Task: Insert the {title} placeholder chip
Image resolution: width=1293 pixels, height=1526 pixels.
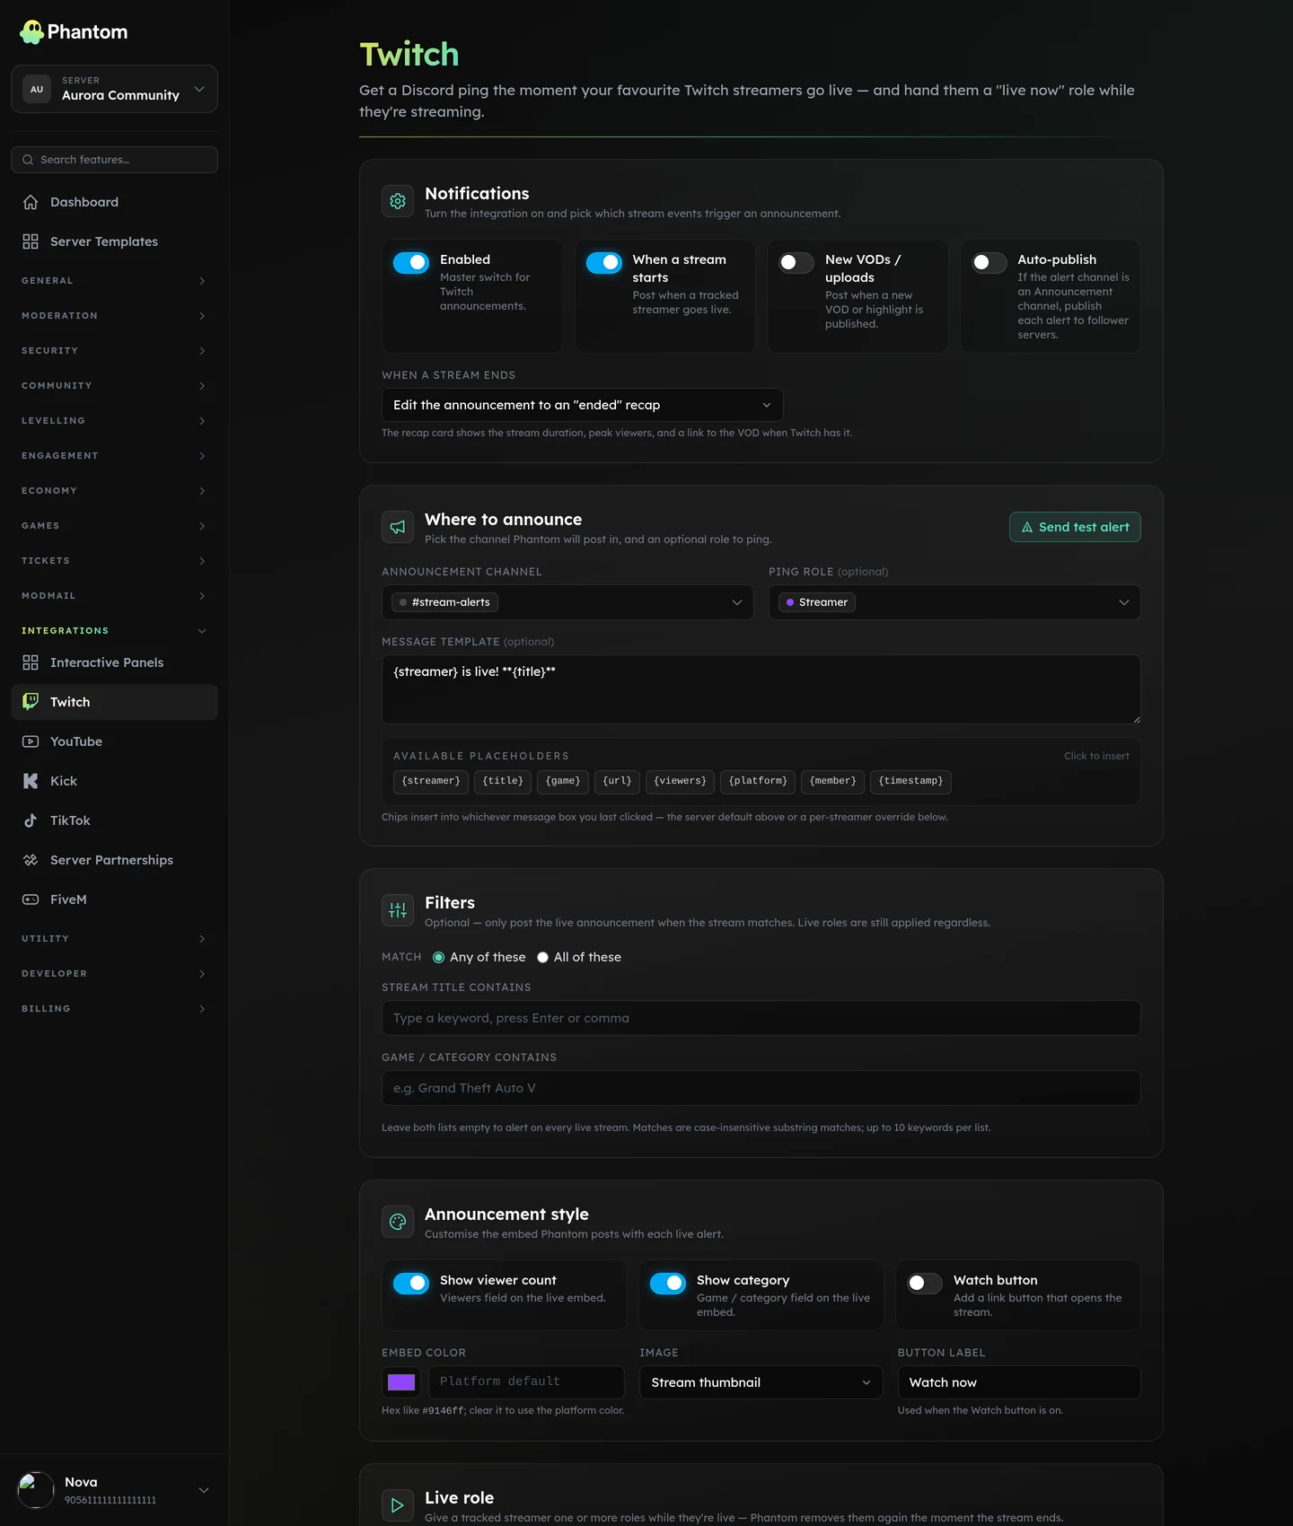Action: (x=503, y=782)
